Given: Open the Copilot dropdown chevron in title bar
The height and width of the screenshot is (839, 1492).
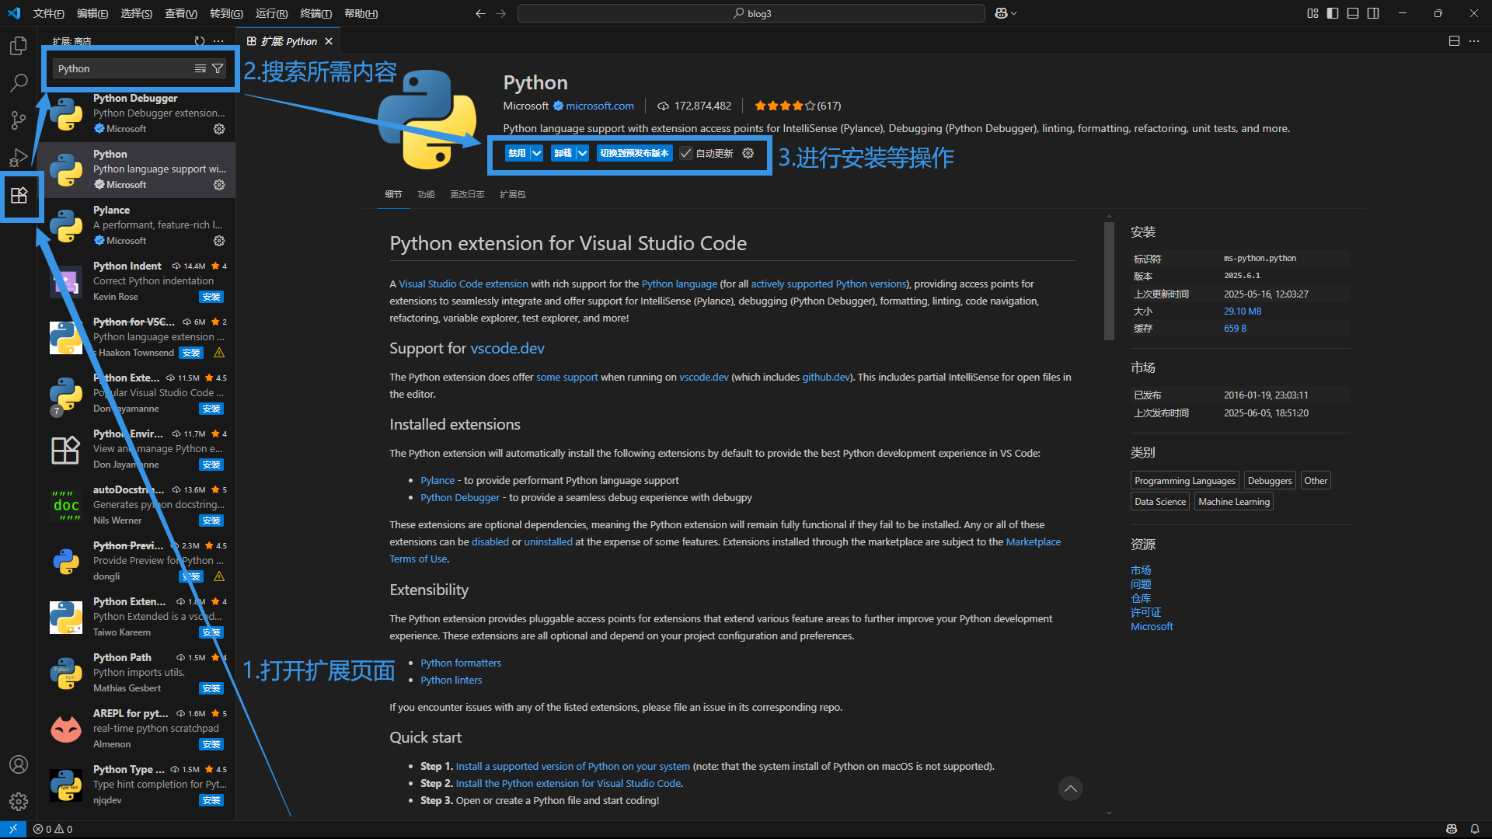Looking at the screenshot, I should (1013, 13).
